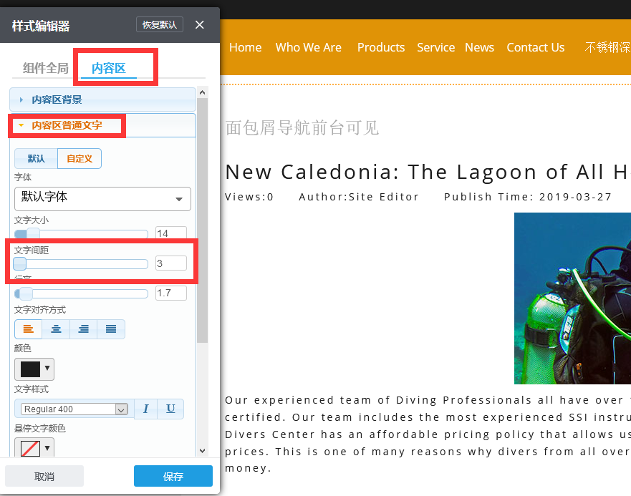Click scrollbar down arrow in panel
This screenshot has height=496, width=631.
[202, 450]
